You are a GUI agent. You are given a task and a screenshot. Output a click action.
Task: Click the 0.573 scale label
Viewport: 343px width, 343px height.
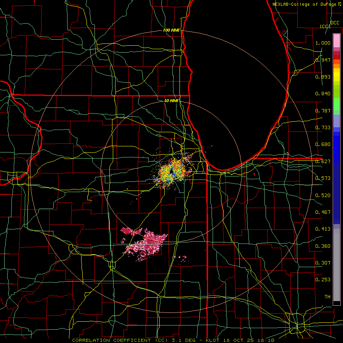[323, 178]
